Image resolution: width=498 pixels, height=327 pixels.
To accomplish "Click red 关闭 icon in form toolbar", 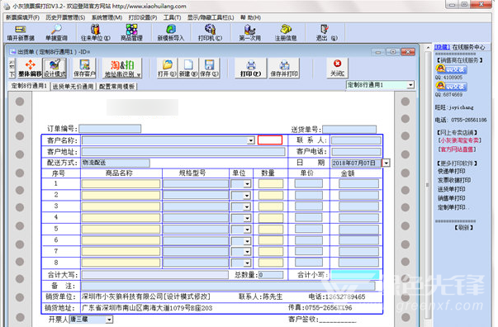I will 337,69.
